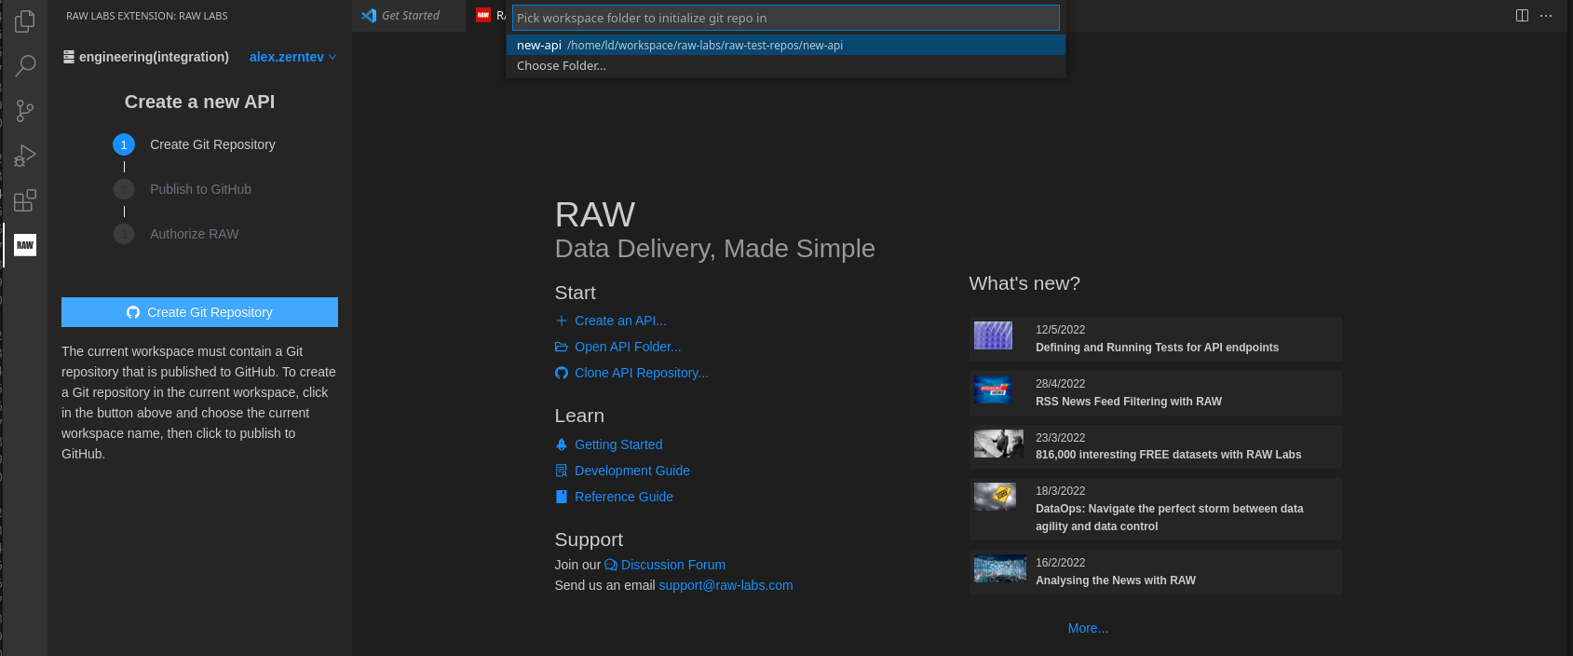Open Source Control view in activity bar

[25, 111]
